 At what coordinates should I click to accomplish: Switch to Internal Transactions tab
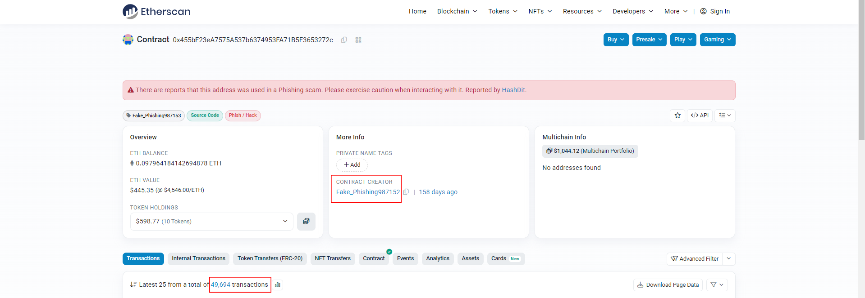point(198,258)
